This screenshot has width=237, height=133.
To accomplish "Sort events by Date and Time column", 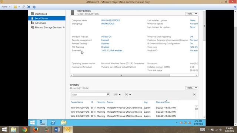I will tap(163, 102).
